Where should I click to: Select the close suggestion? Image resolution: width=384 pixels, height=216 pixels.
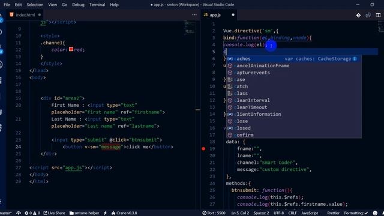point(293,121)
